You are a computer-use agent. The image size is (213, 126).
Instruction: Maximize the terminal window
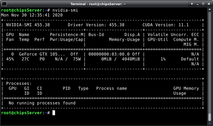tap(203, 4)
